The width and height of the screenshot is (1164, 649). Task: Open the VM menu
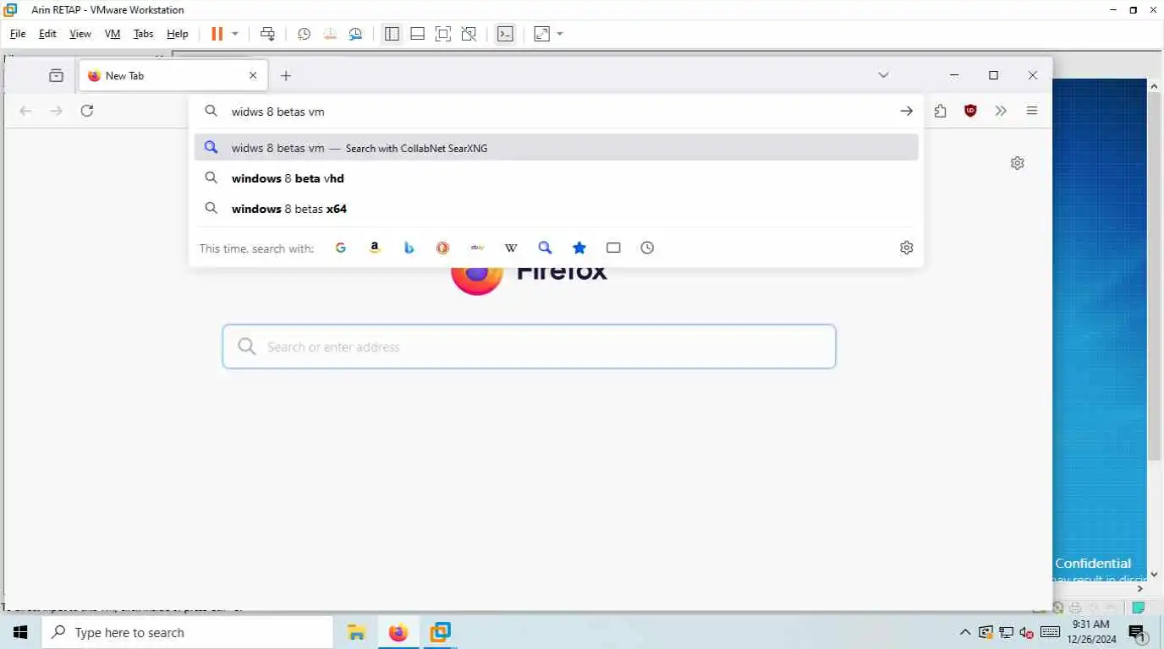[x=113, y=34]
